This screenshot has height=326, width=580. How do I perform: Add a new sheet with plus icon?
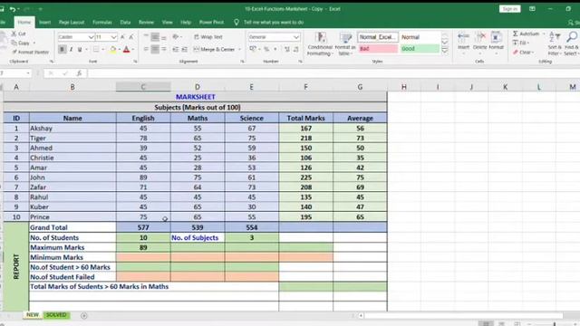84,315
